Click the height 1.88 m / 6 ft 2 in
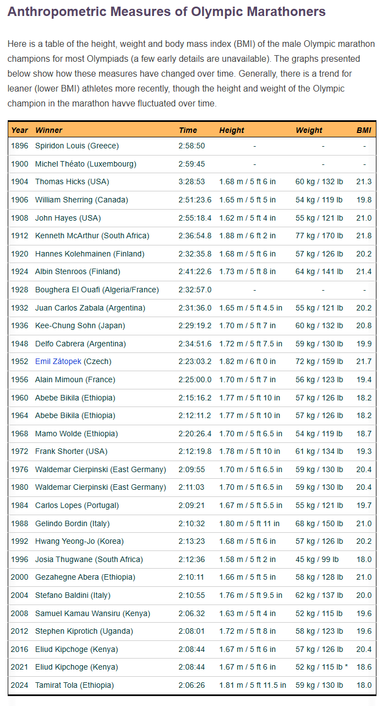388x706 pixels. tap(248, 236)
